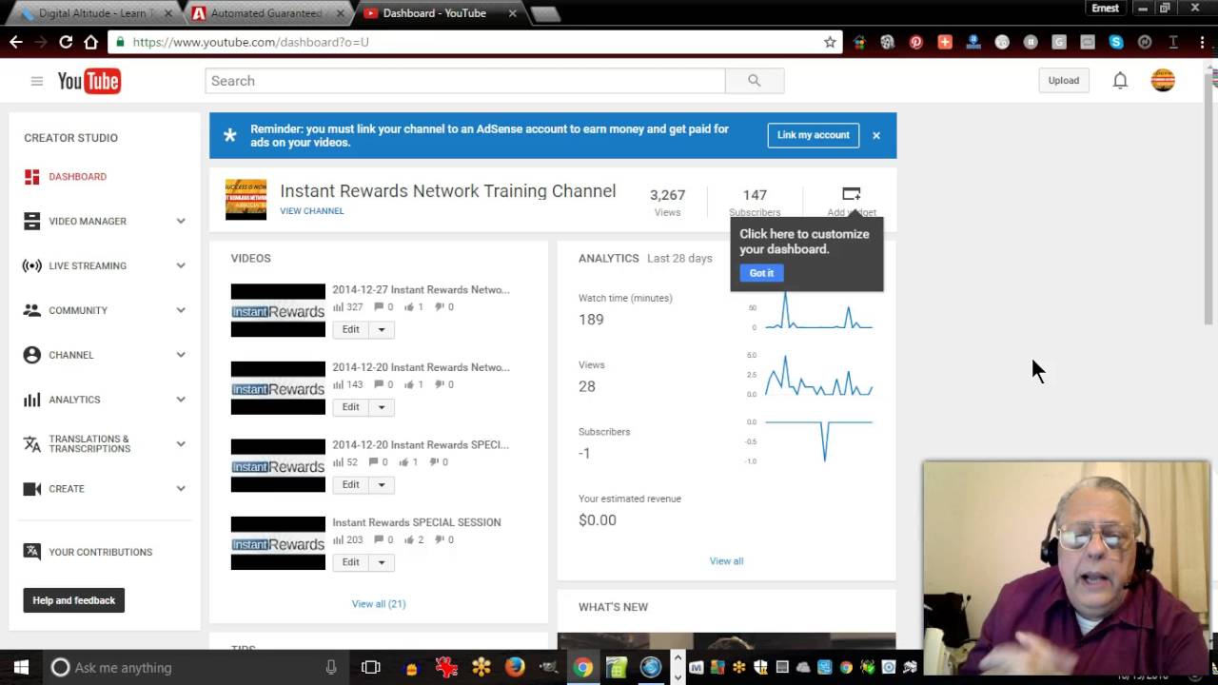Screen dimensions: 1218x685
Task: Open the YouTube hamburger guide menu
Action: pyautogui.click(x=36, y=81)
